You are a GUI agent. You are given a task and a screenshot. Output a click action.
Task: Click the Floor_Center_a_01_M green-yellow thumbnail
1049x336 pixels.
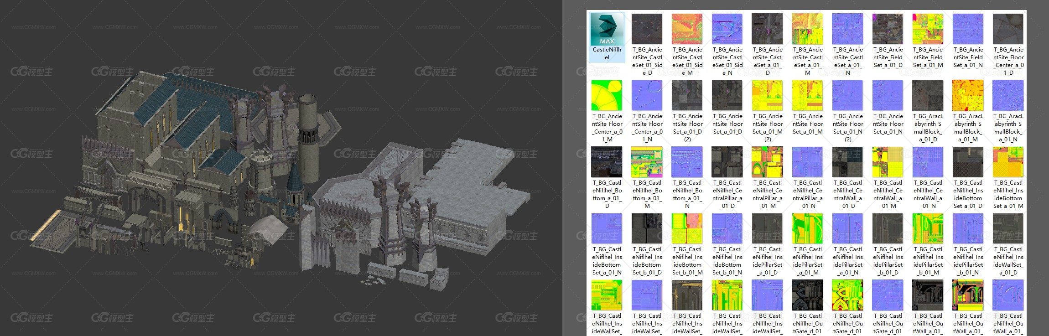607,96
